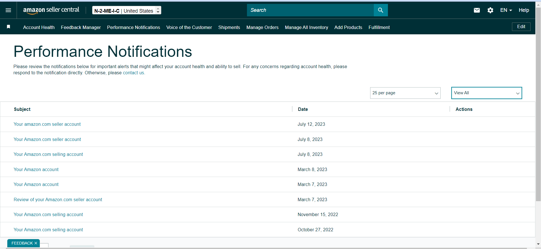Click the 'March 8, 2023' date cell
This screenshot has width=541, height=249.
(x=312, y=169)
